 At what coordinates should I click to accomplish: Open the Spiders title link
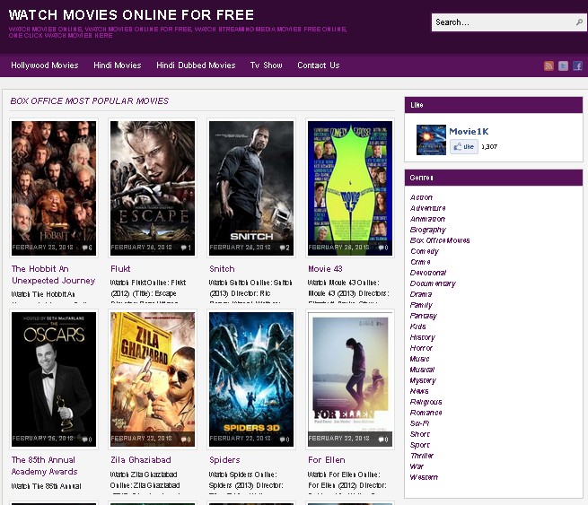click(x=224, y=459)
